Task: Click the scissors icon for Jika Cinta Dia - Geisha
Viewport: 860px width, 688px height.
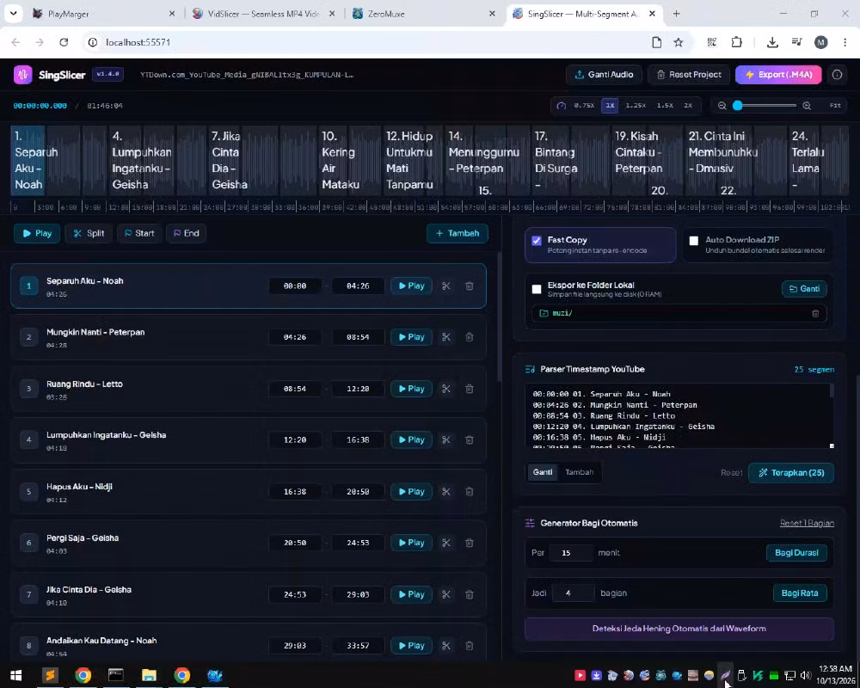Action: pyautogui.click(x=445, y=594)
